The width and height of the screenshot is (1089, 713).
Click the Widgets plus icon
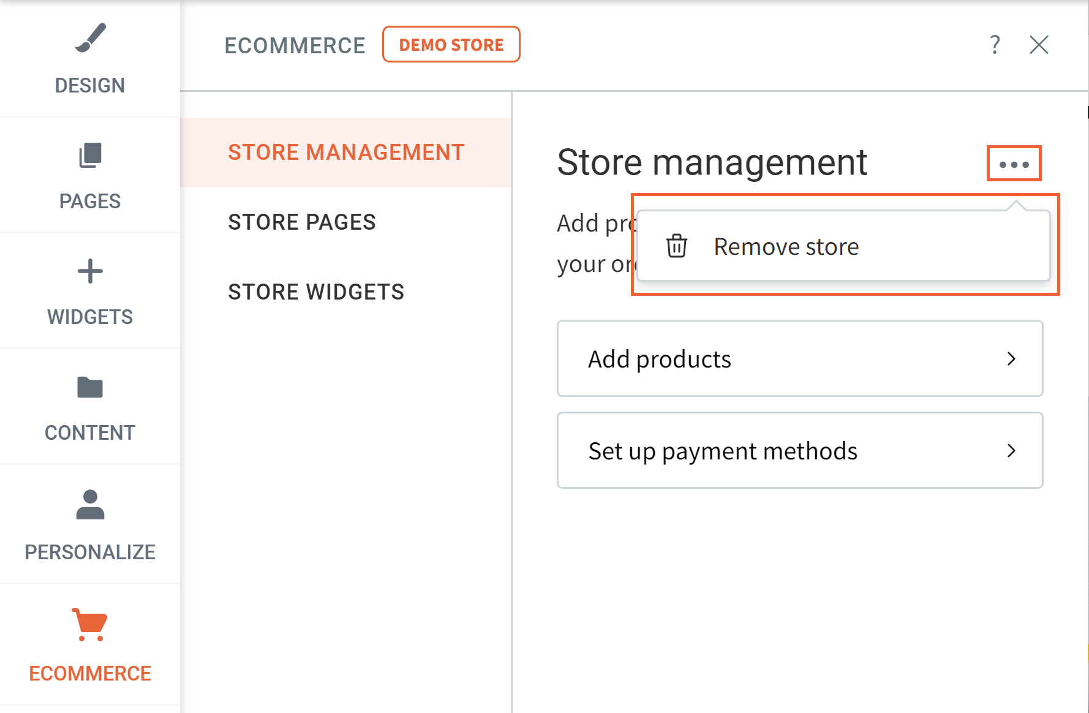pos(90,271)
